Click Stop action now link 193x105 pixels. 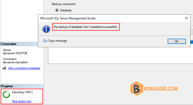pyautogui.click(x=22, y=101)
